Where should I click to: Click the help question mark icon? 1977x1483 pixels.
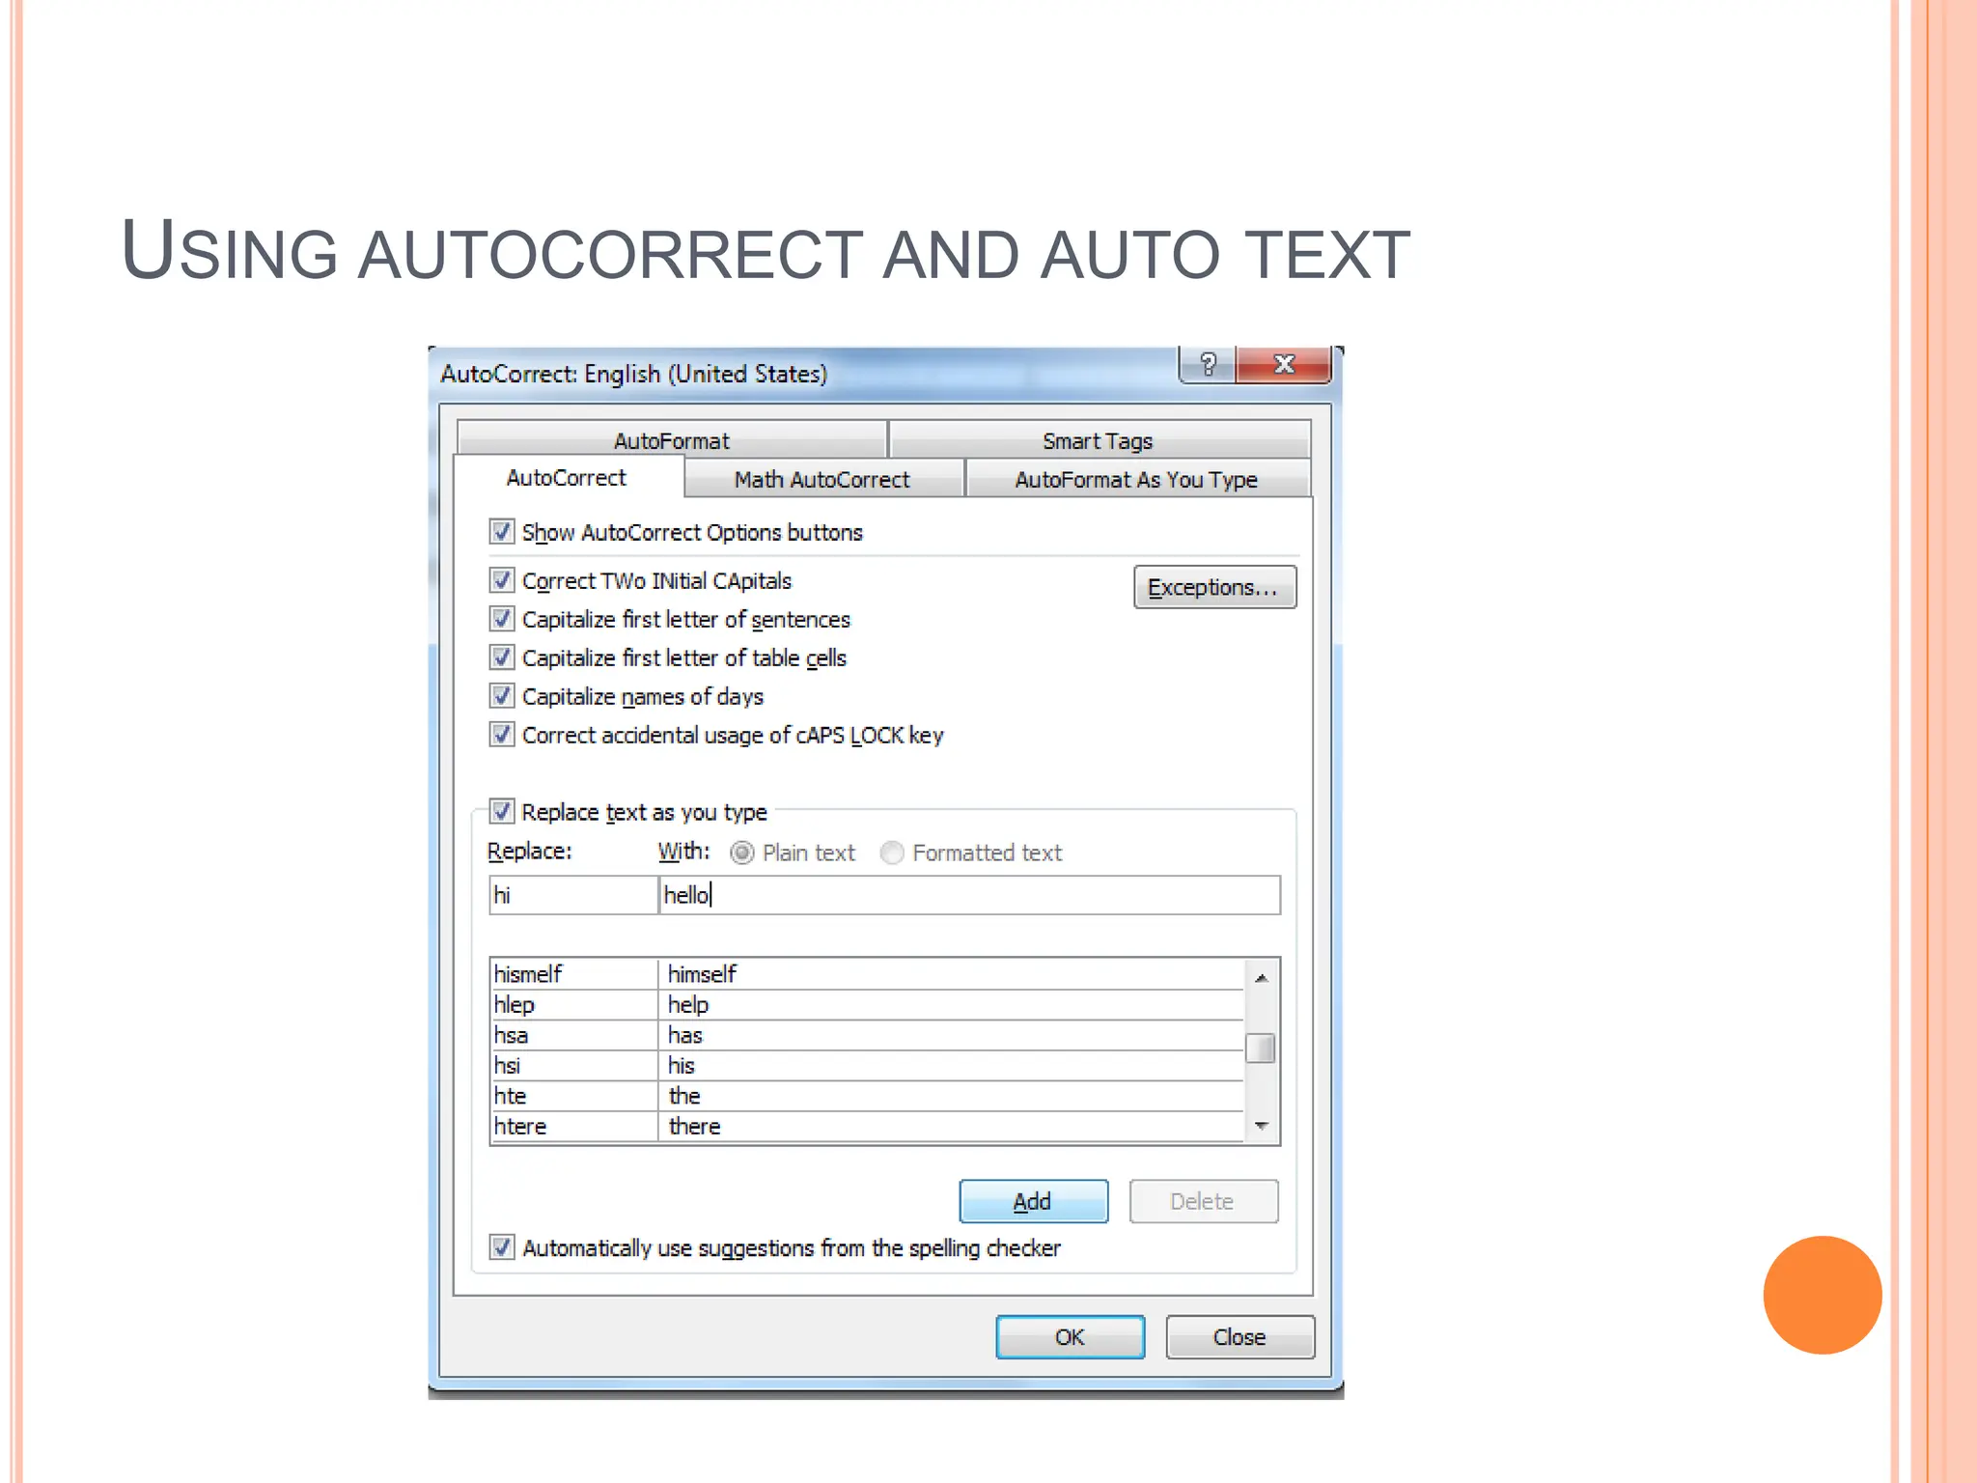pos(1208,365)
